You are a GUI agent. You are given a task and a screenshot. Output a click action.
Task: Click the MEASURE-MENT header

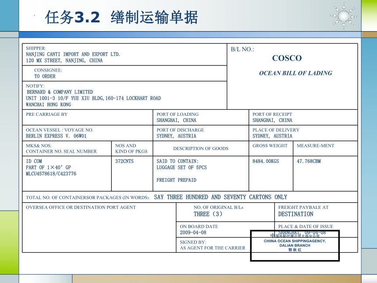tap(316, 146)
